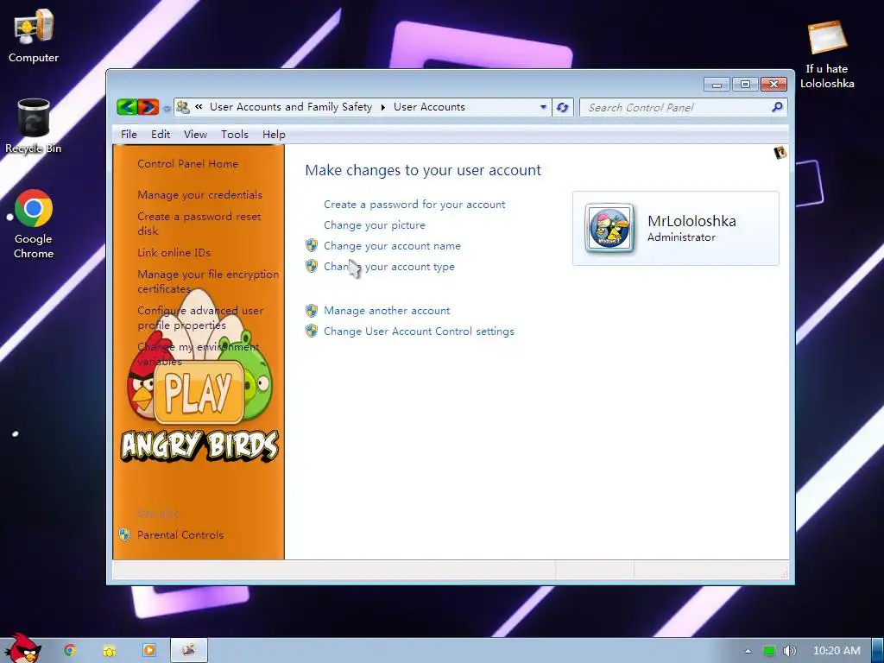This screenshot has width=884, height=663.
Task: Click the shield next to Change account name
Action: (311, 245)
